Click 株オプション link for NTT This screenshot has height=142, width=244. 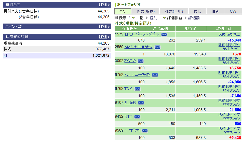(232, 118)
